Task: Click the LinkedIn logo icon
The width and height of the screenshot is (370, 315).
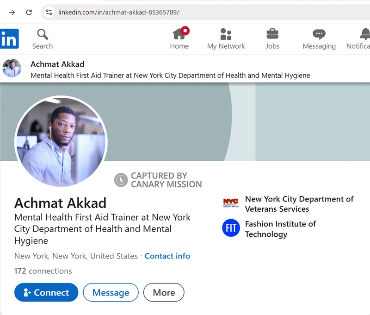Action: point(9,39)
